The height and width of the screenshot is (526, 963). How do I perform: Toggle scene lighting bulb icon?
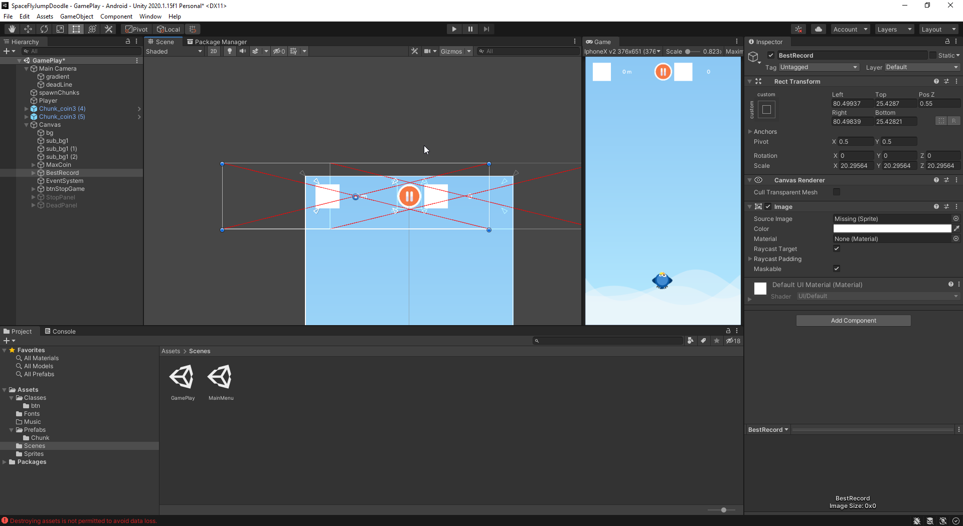pyautogui.click(x=230, y=51)
